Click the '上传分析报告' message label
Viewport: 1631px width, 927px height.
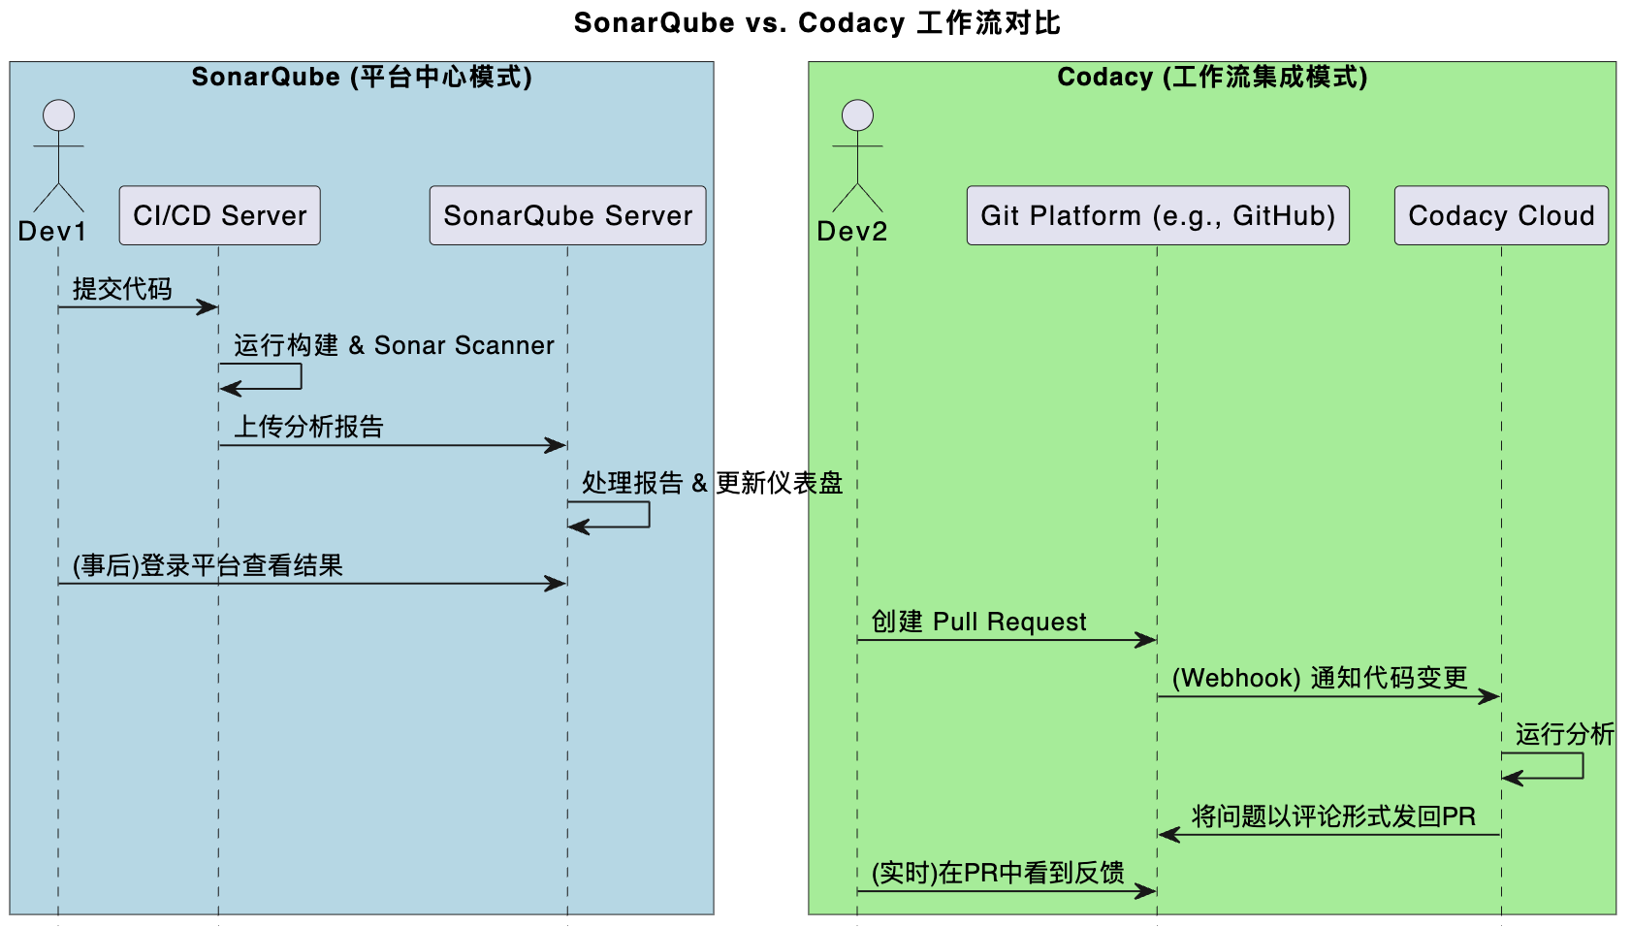click(x=309, y=427)
